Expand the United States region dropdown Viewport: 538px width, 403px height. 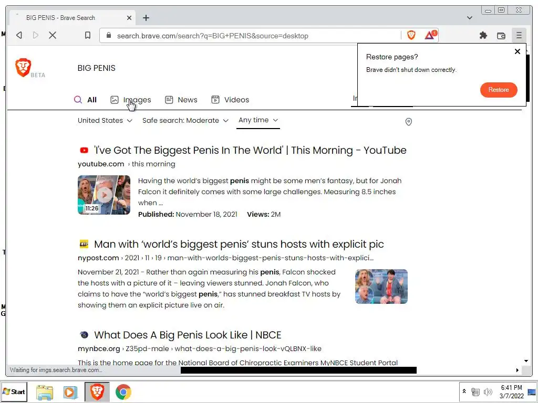pyautogui.click(x=105, y=121)
